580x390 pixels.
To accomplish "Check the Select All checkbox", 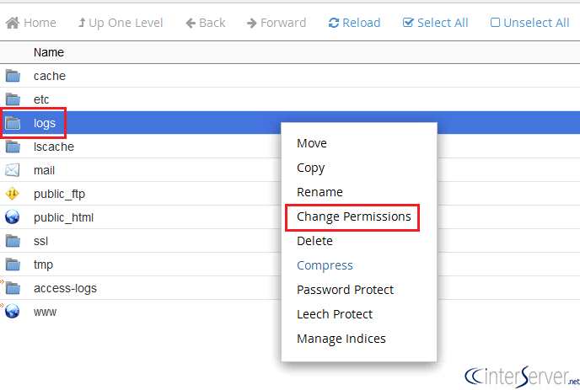I will pos(408,23).
